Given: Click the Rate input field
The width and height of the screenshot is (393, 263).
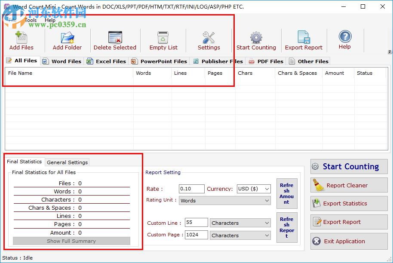Looking at the screenshot, I should 191,189.
